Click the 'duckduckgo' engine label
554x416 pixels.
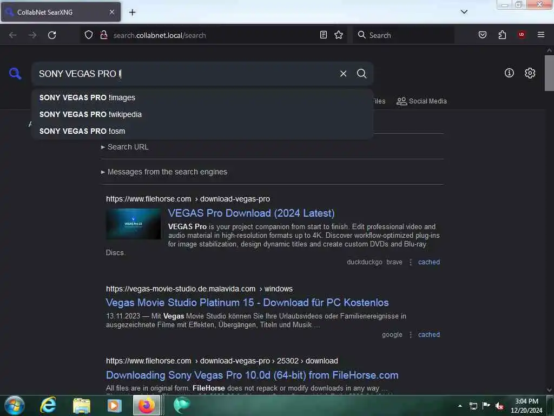click(x=364, y=262)
